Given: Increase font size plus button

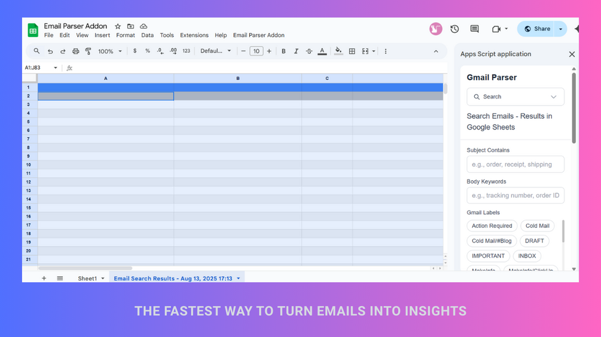Looking at the screenshot, I should point(269,51).
